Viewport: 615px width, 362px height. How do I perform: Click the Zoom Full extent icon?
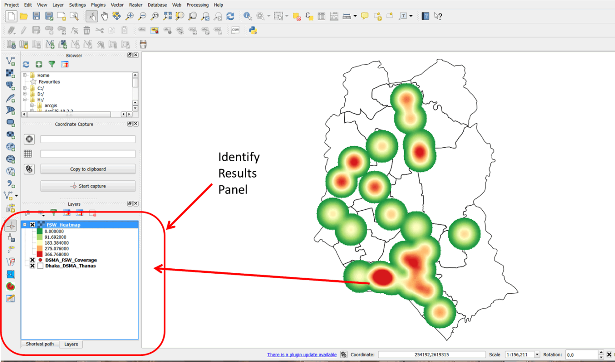167,16
